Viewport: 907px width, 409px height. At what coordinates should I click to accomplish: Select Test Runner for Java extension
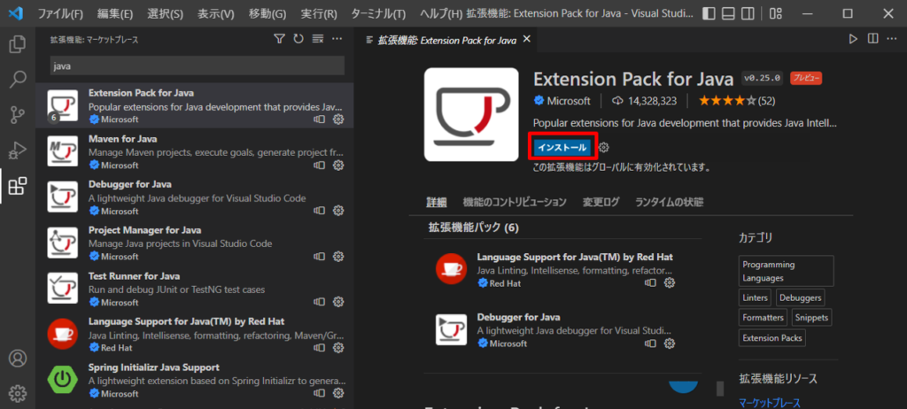pyautogui.click(x=195, y=289)
